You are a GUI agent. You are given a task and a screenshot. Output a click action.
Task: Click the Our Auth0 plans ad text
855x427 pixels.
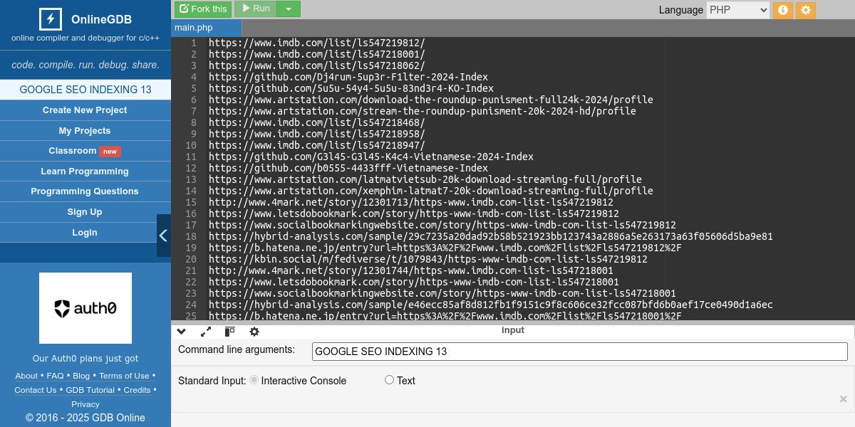pyautogui.click(x=85, y=359)
